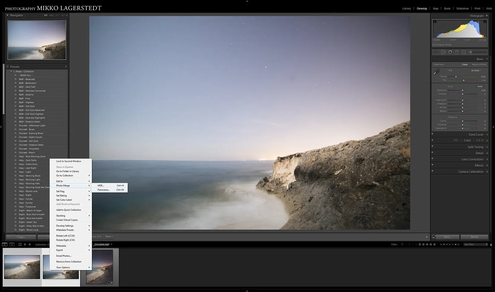This screenshot has width=495, height=292.
Task: Select the Crop Overlay tool
Action: 437,52
